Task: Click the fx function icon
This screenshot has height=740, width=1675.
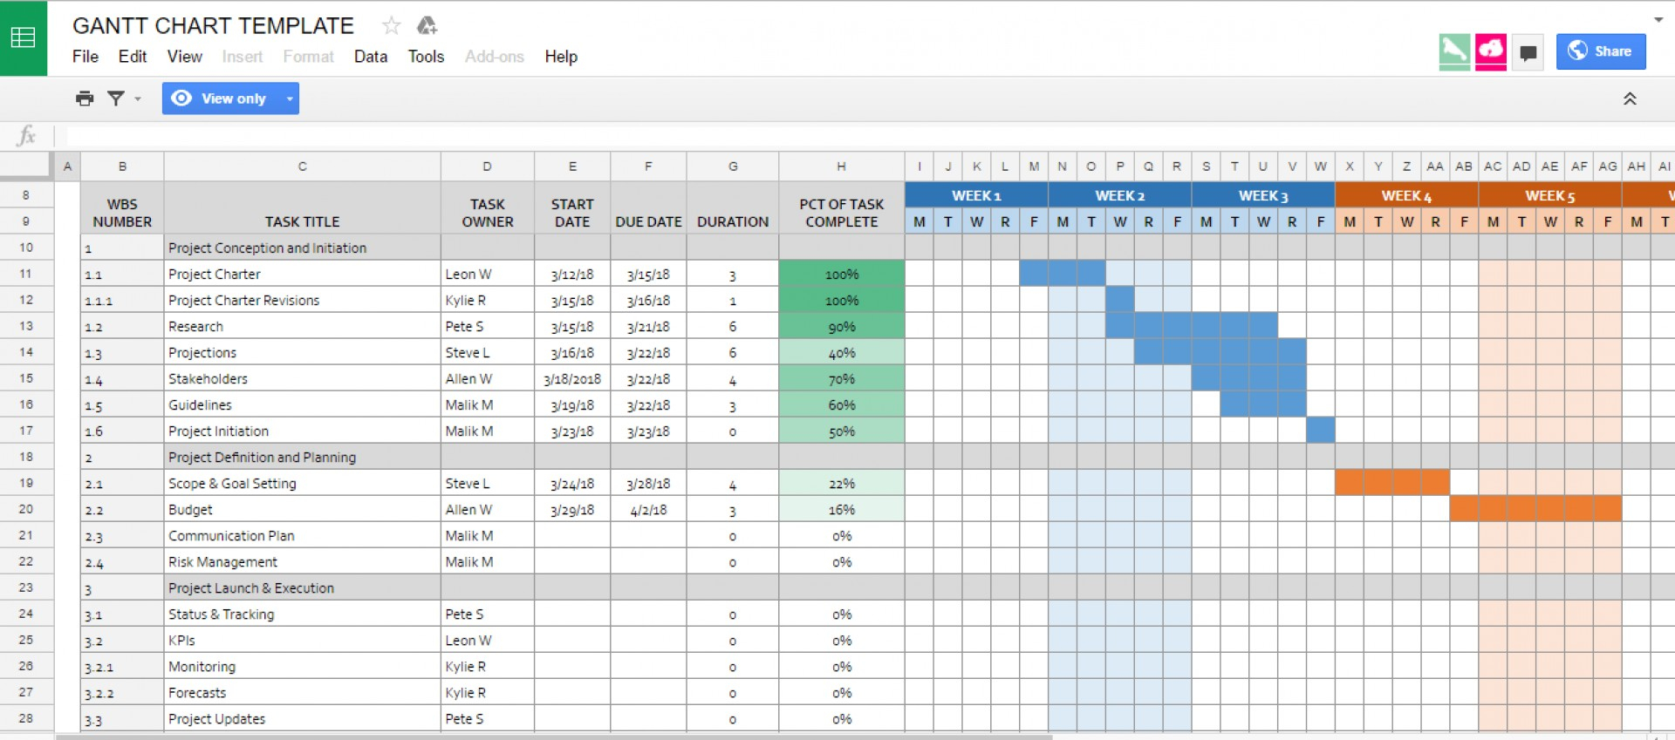Action: coord(27,136)
